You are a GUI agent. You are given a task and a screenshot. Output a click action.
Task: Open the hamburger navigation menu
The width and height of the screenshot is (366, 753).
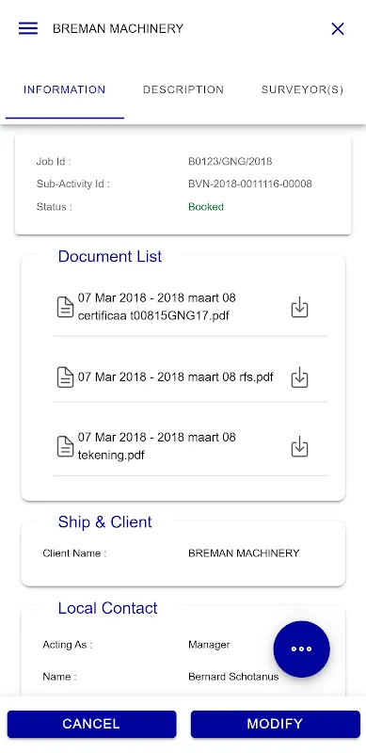[28, 28]
